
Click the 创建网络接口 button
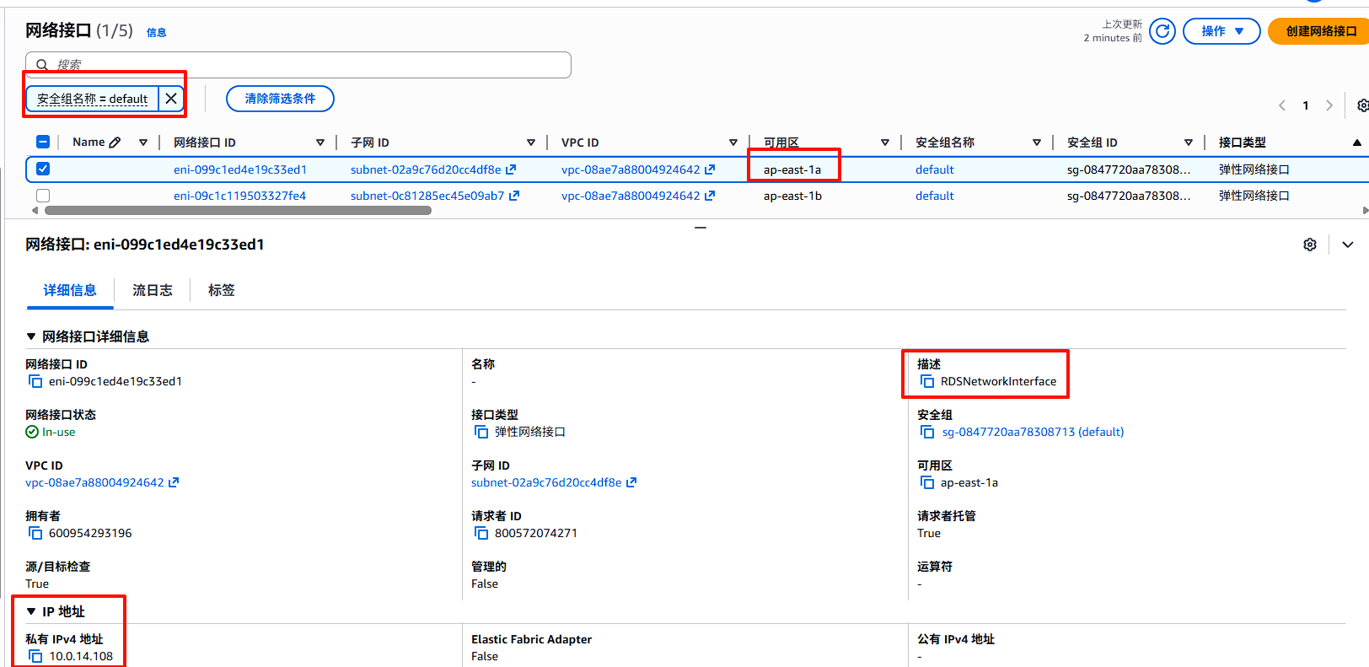pos(1320,31)
